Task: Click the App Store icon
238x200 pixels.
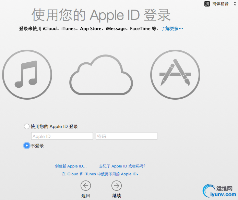Action: 175,75
